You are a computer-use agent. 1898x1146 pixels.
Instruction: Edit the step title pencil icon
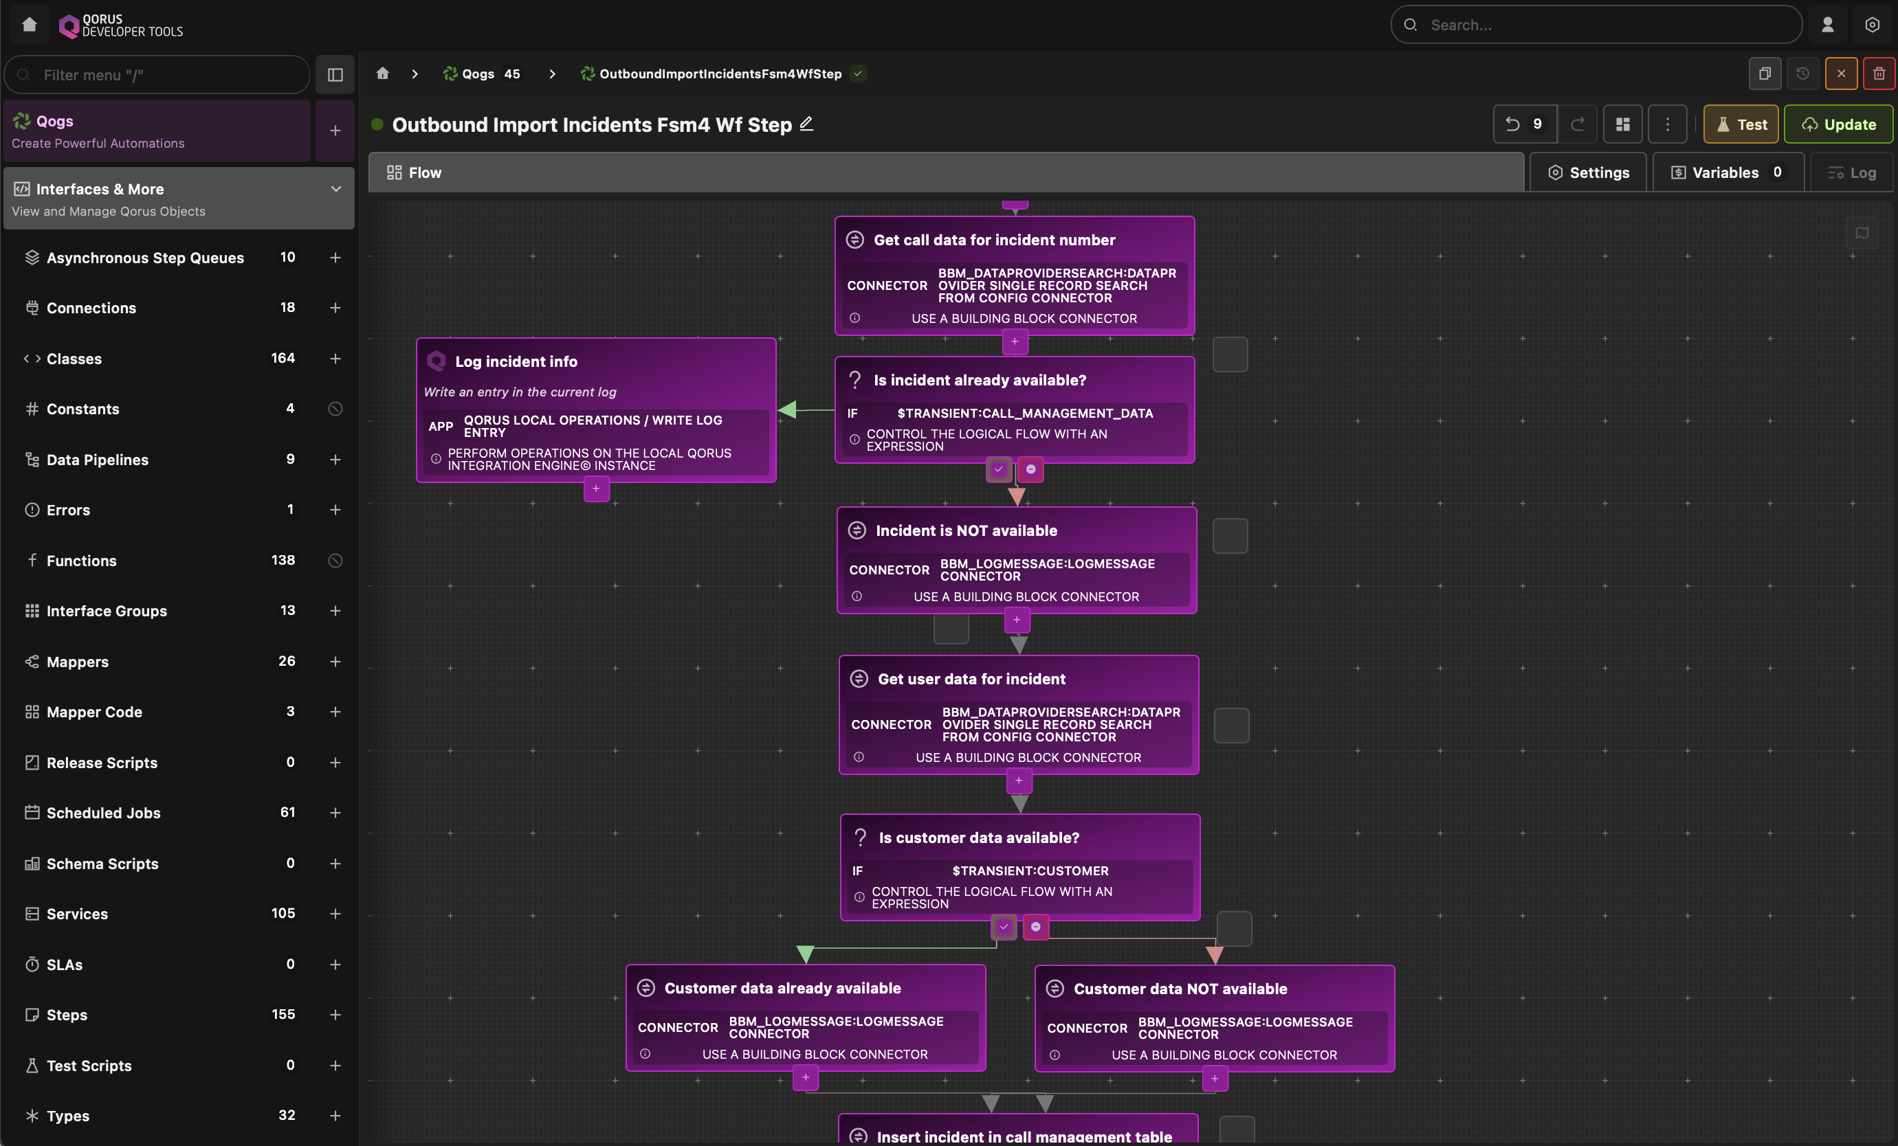[x=806, y=124]
